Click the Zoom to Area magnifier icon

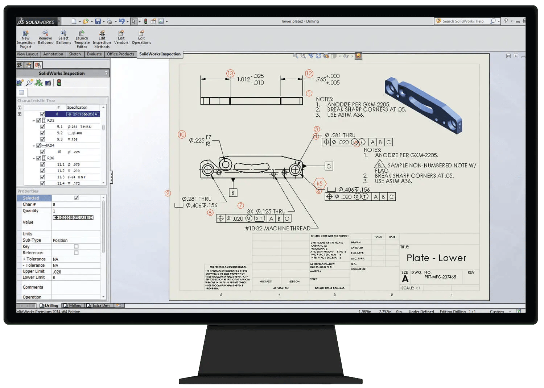[303, 56]
